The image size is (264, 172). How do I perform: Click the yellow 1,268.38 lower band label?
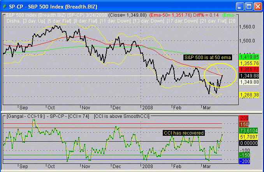249,95
